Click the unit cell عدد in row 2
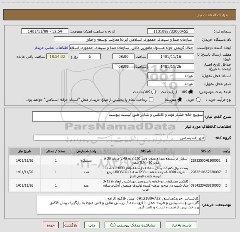240x232 pixels. tap(86, 172)
